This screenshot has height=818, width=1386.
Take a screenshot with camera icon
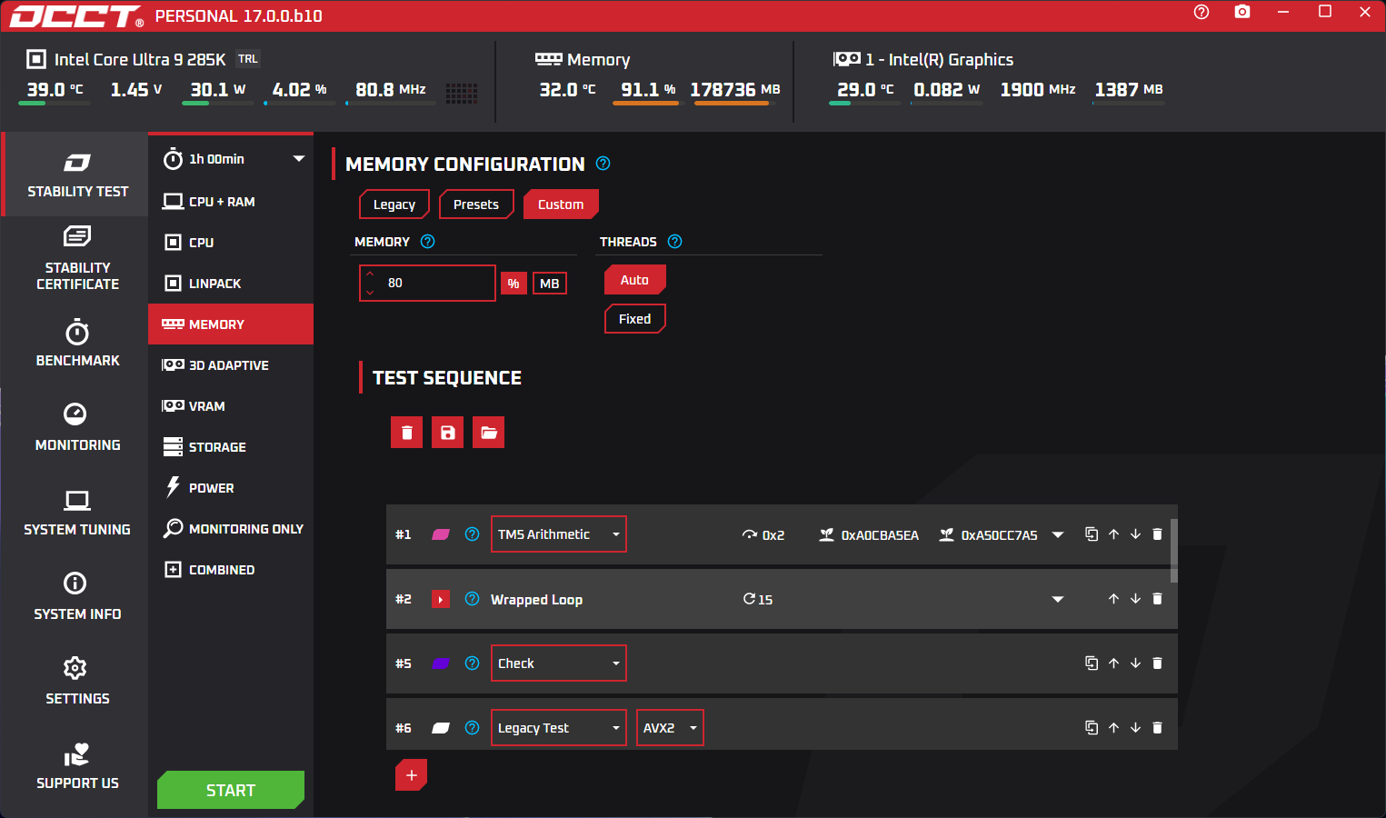click(1241, 13)
